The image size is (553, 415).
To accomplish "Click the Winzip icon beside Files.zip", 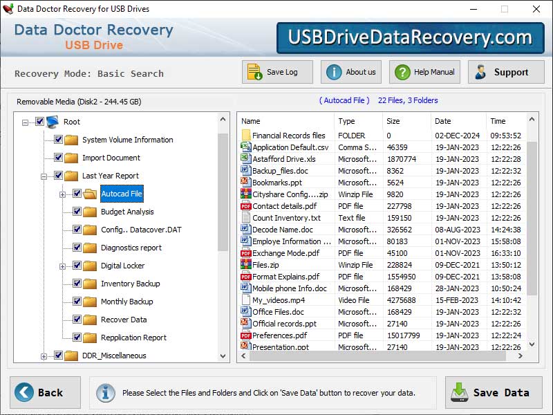I will coord(245,264).
